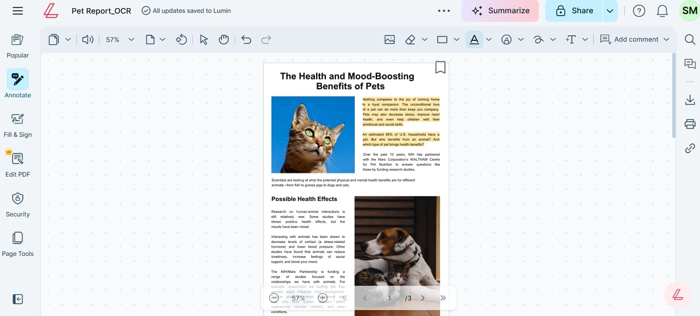Screen dimensions: 700x316
Task: Switch to the Annotate sidebar tab
Action: [18, 84]
